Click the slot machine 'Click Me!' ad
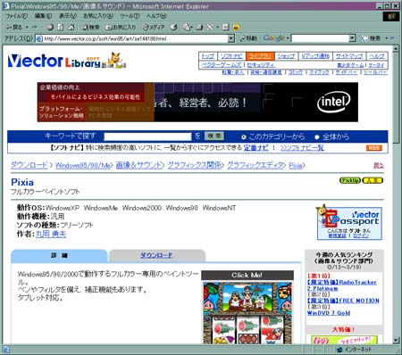 pos(247,307)
